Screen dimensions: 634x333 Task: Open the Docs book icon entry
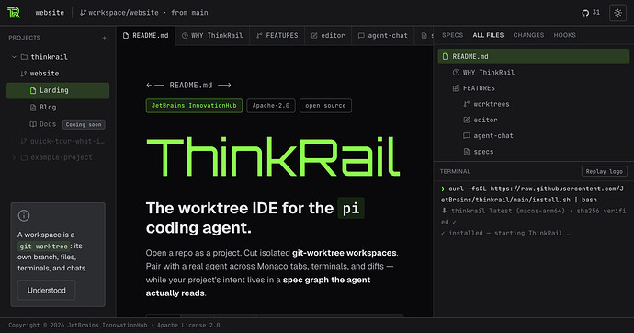(33, 124)
